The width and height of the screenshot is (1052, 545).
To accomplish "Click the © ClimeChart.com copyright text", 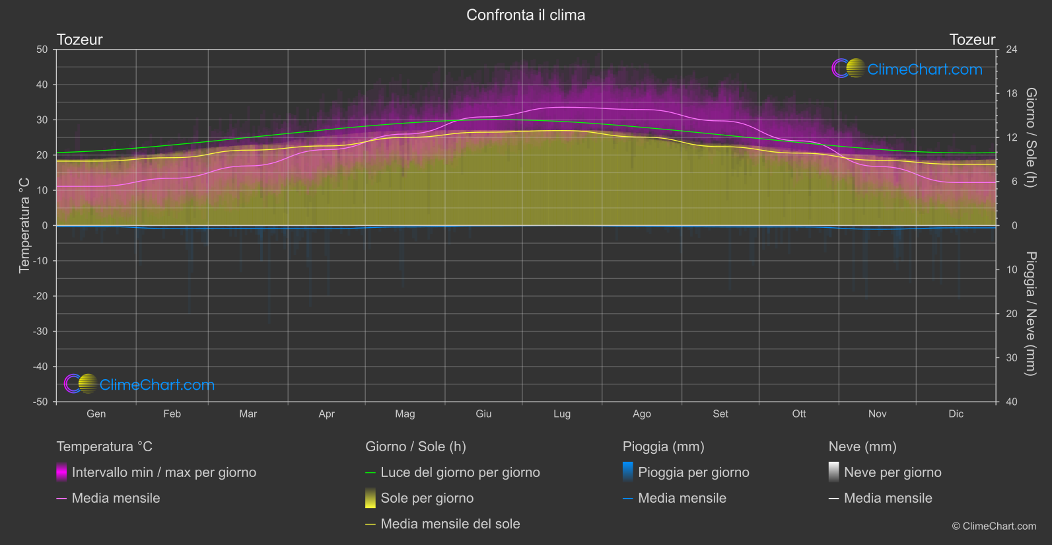I will coord(994,526).
